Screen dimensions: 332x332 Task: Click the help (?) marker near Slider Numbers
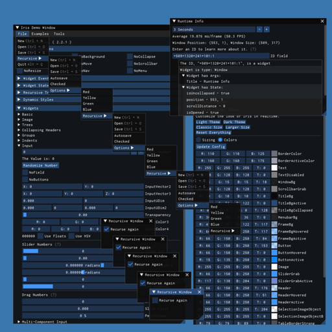pos(58,244)
